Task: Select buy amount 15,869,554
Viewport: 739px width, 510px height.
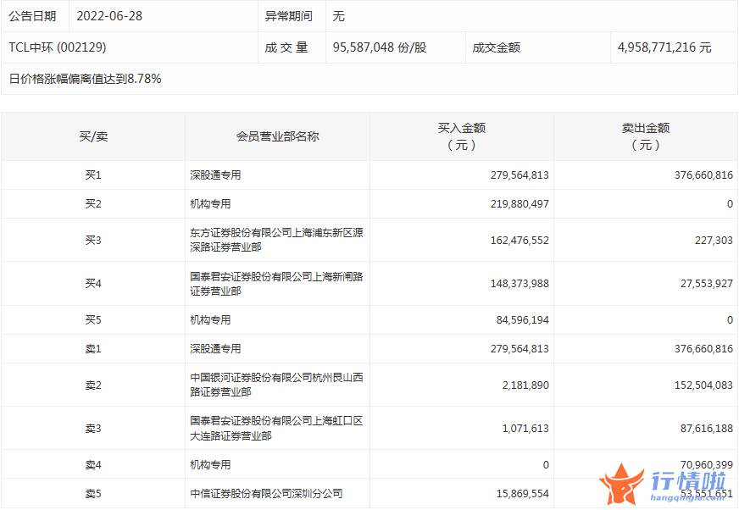Action: pos(522,494)
